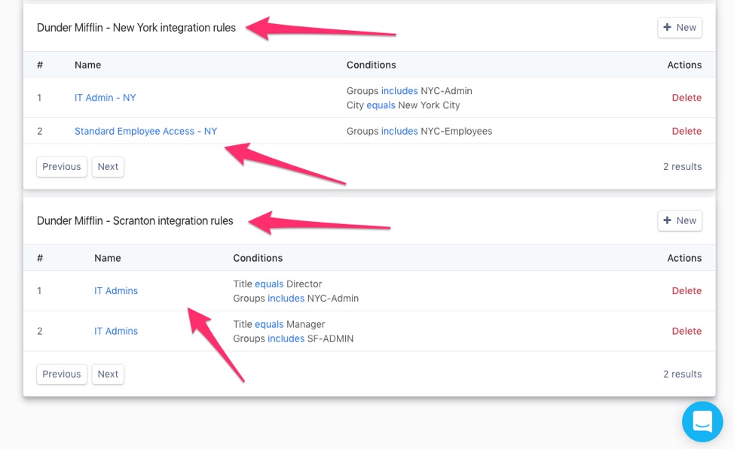Click 'Title equals Manager' condition

click(x=279, y=324)
